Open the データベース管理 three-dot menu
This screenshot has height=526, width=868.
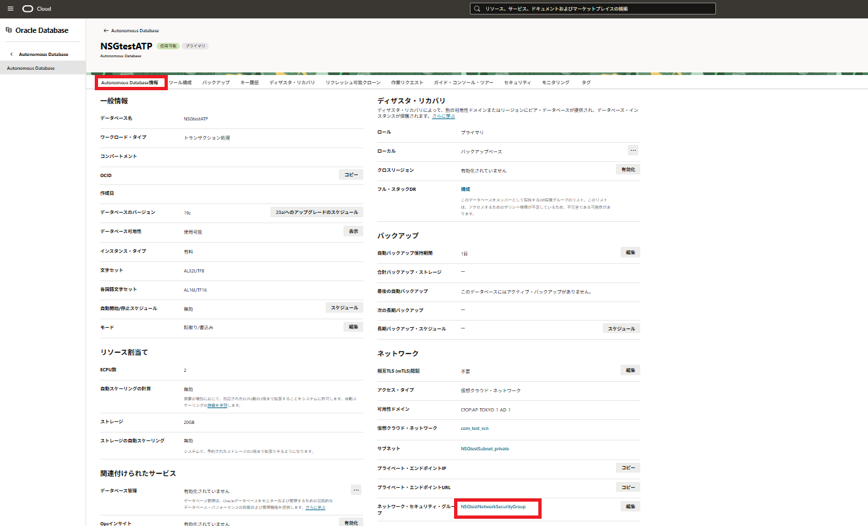(x=356, y=490)
